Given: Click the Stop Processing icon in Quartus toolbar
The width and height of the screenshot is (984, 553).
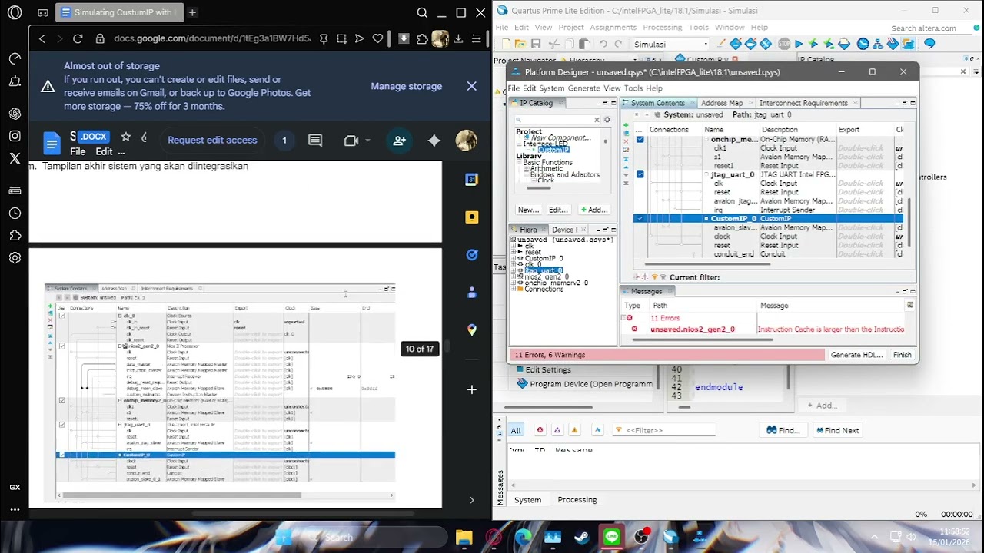Looking at the screenshot, I should [784, 44].
